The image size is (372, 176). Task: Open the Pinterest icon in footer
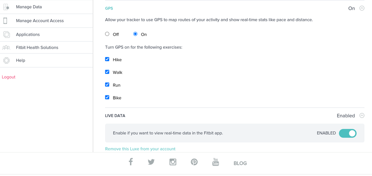tap(194, 162)
